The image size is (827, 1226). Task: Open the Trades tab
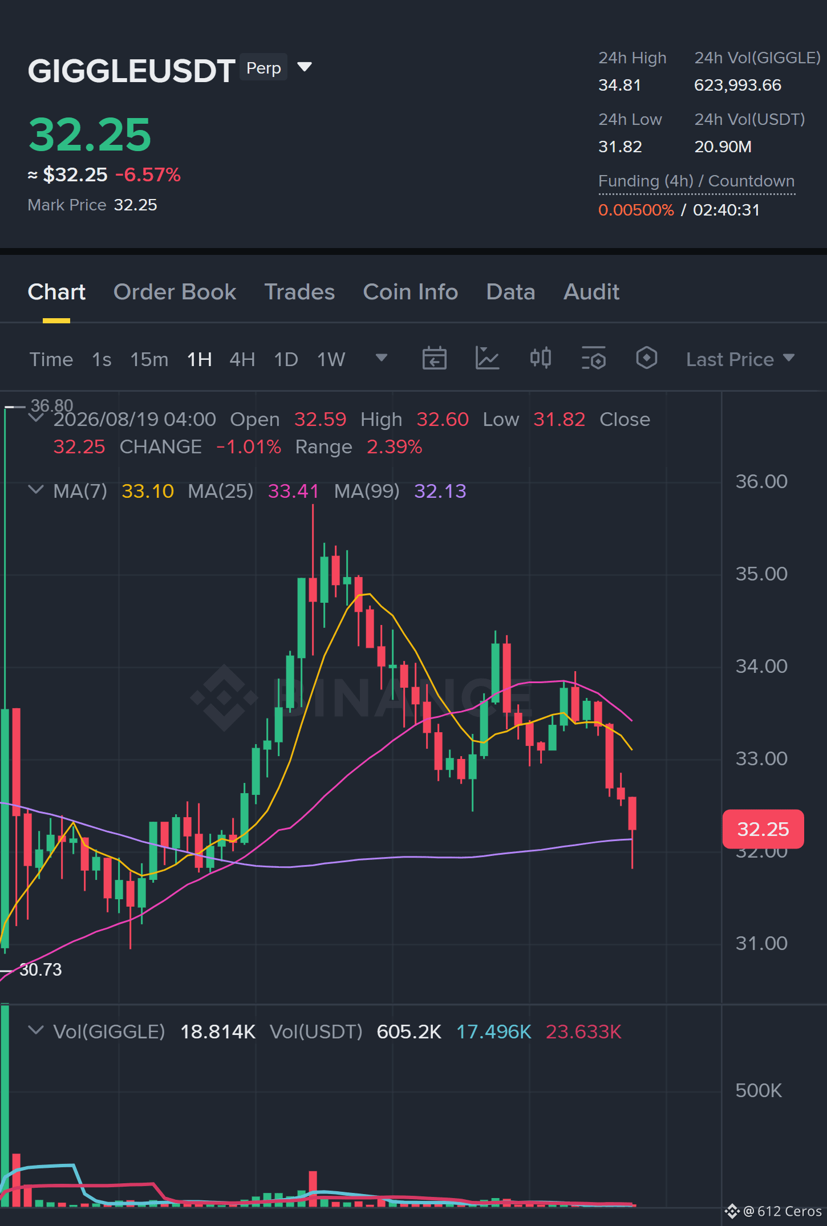299,292
